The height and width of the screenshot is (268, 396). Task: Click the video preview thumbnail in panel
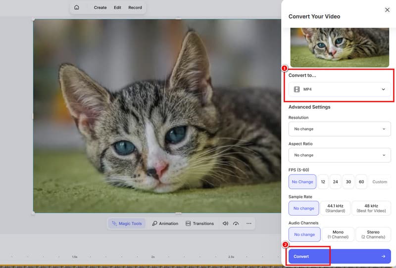click(340, 47)
